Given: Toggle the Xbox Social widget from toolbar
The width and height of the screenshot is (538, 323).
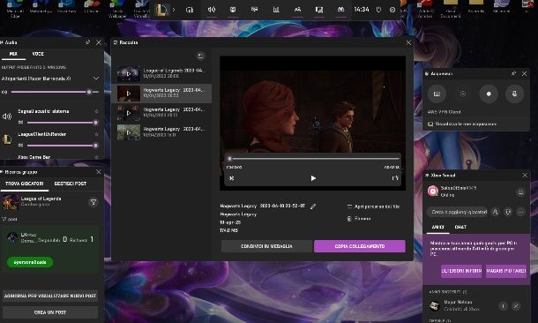Looking at the screenshot, I should pyautogui.click(x=297, y=10).
